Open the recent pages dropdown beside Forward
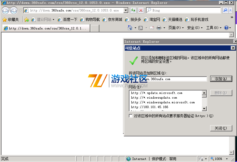237x162 pixels. click(20, 11)
